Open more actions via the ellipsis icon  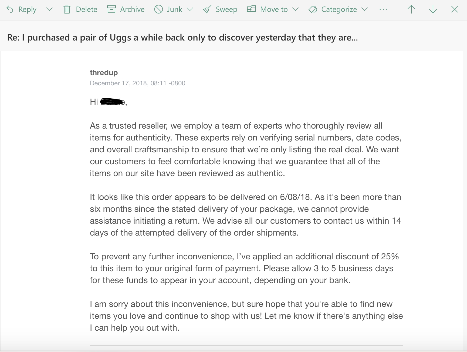[383, 9]
